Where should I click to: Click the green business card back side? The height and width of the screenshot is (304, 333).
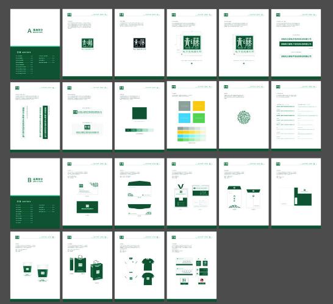(x=87, y=207)
